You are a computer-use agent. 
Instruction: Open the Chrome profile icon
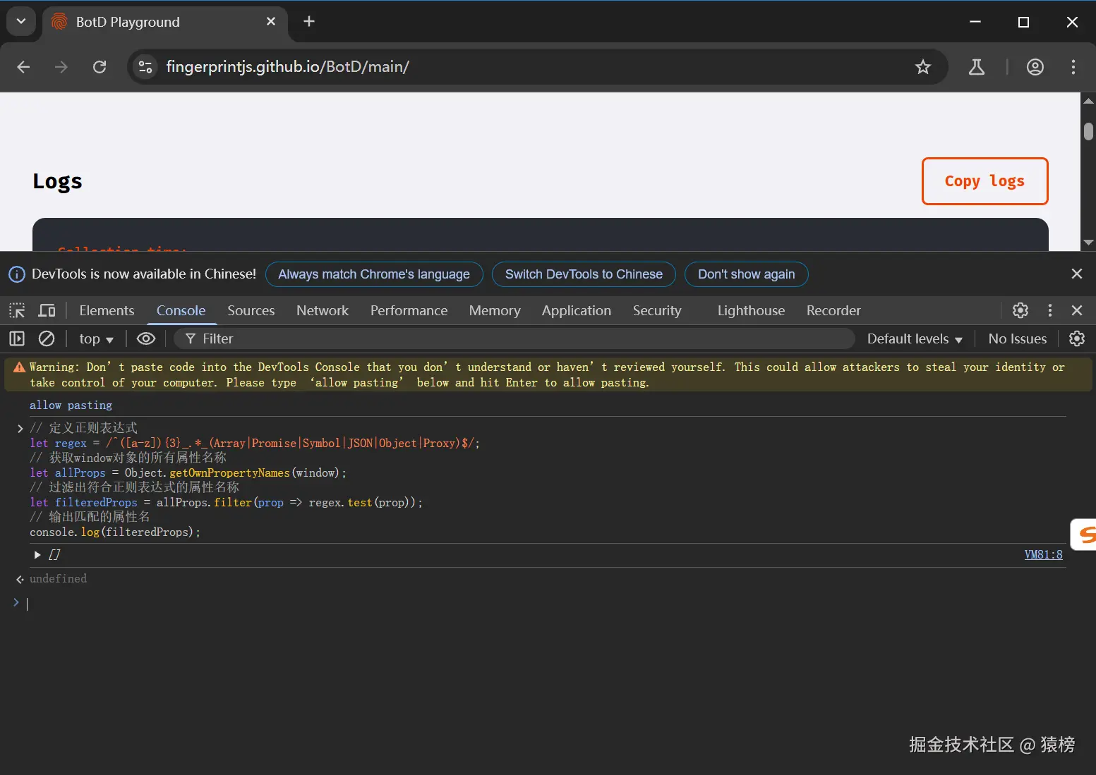pos(1035,67)
